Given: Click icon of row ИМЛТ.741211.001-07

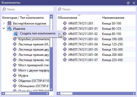Looking at the screenshot, I should (65, 60).
